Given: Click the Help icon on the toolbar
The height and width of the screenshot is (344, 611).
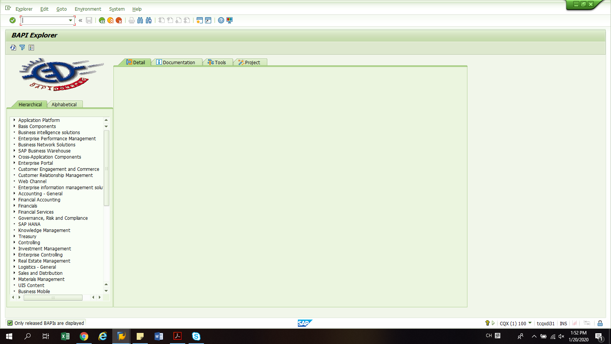Looking at the screenshot, I should click(x=221, y=20).
